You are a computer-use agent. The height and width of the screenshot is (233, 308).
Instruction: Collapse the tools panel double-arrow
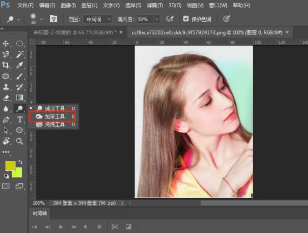click(x=2, y=29)
